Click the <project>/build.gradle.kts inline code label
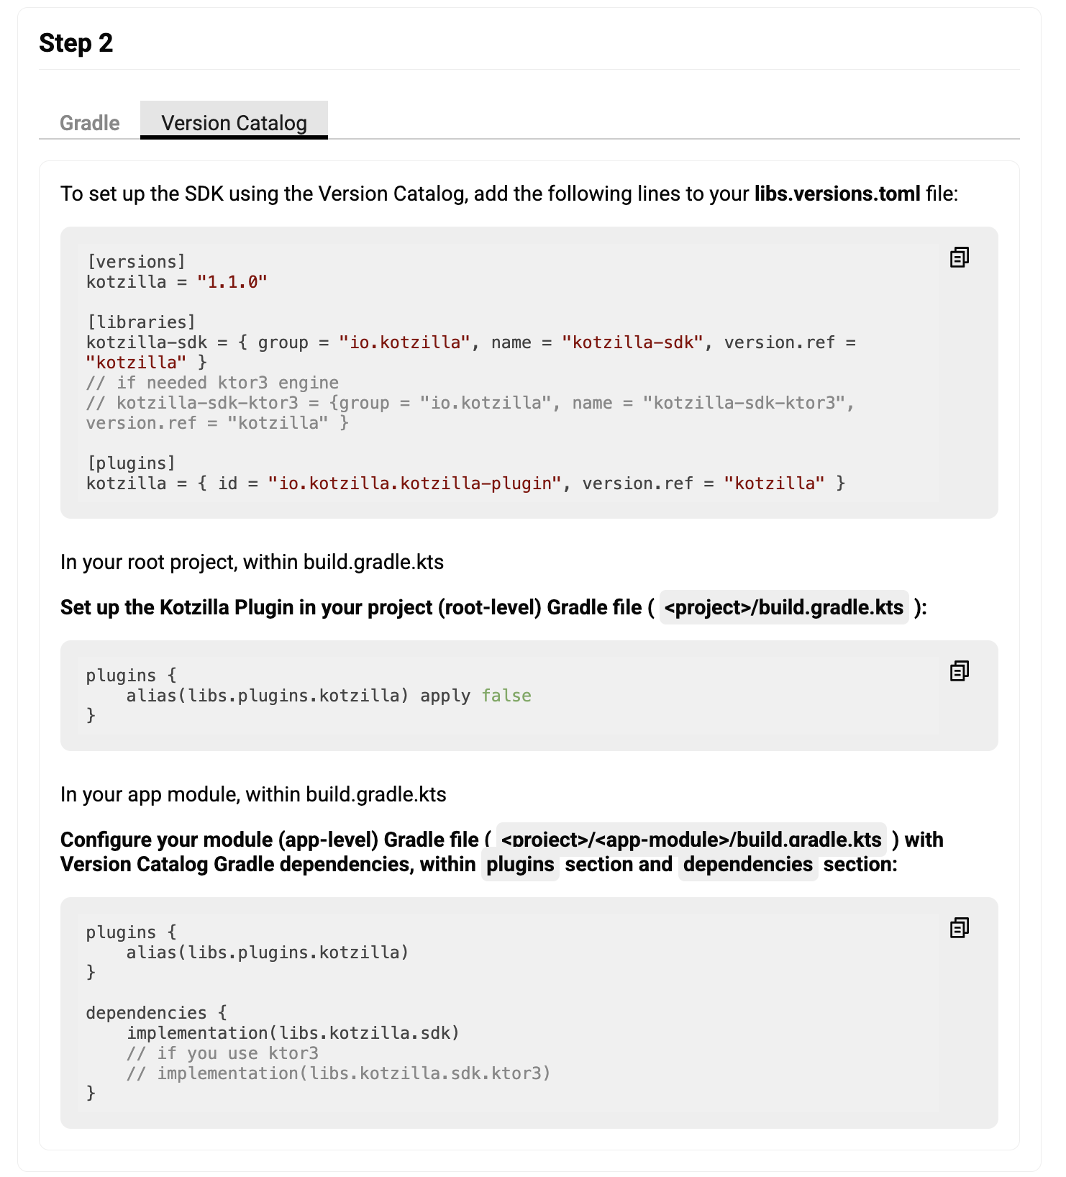 (x=783, y=607)
